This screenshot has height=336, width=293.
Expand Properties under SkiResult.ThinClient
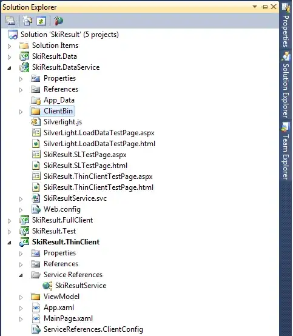click(x=21, y=254)
